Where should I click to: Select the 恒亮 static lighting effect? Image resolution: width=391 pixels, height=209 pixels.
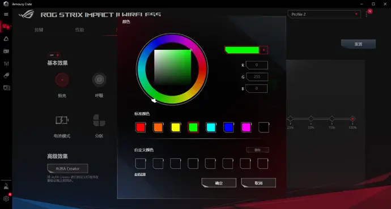(x=62, y=80)
